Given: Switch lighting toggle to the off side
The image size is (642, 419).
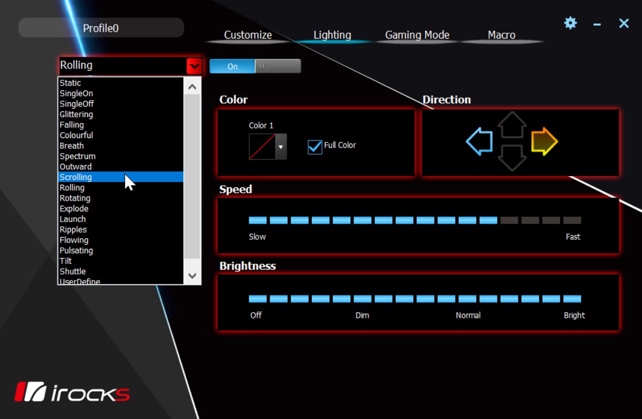Looking at the screenshot, I should (278, 66).
